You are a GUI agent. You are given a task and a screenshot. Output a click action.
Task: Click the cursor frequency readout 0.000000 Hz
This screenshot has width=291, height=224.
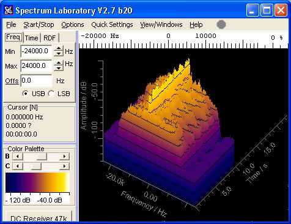24,117
